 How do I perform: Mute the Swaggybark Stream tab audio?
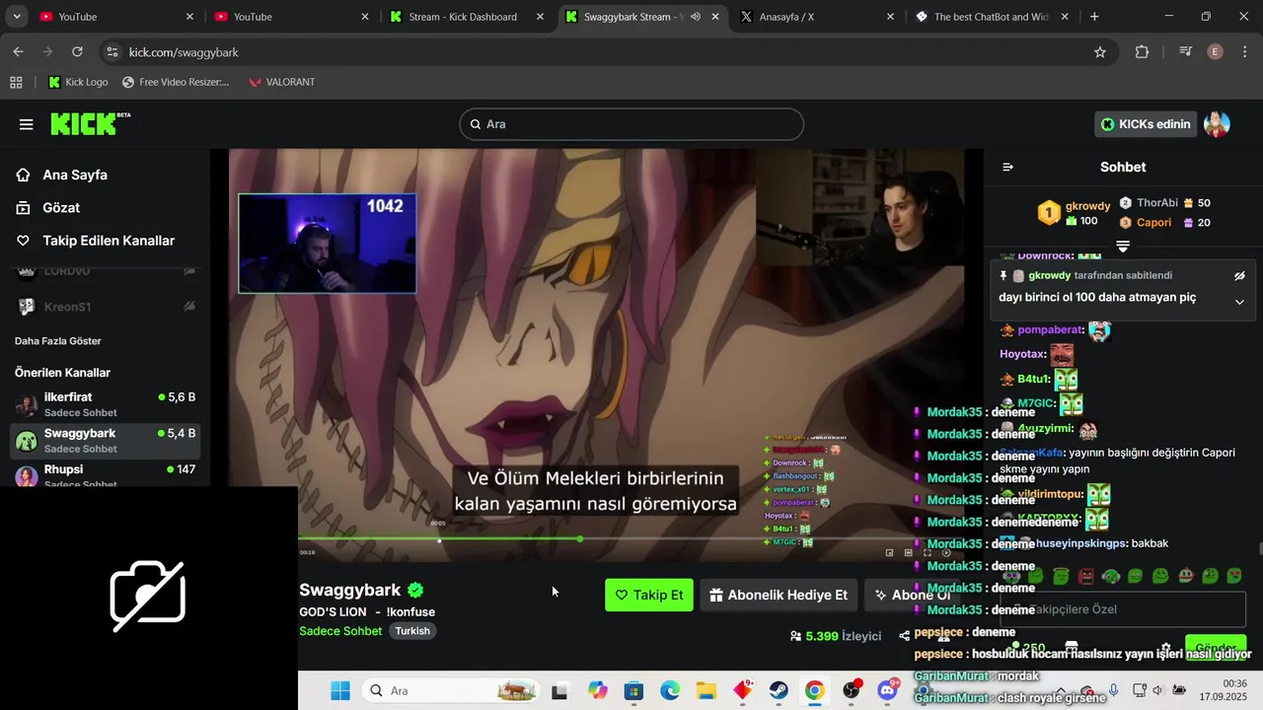tap(696, 17)
